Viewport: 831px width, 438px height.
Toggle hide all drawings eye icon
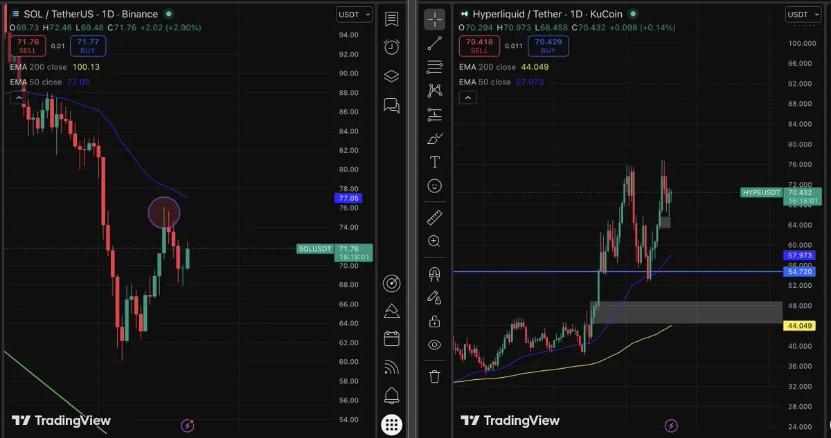coord(434,345)
